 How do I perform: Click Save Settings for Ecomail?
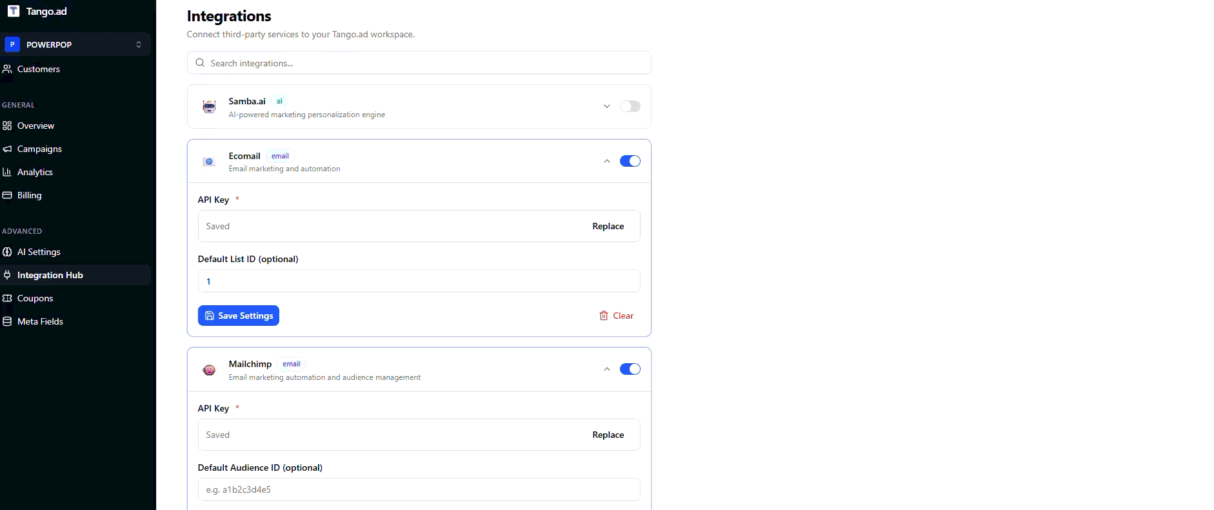(x=239, y=316)
